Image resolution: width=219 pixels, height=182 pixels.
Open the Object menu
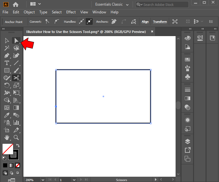29,12
